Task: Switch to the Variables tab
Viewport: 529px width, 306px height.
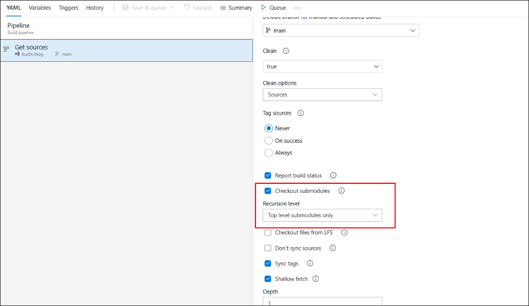Action: (x=40, y=8)
